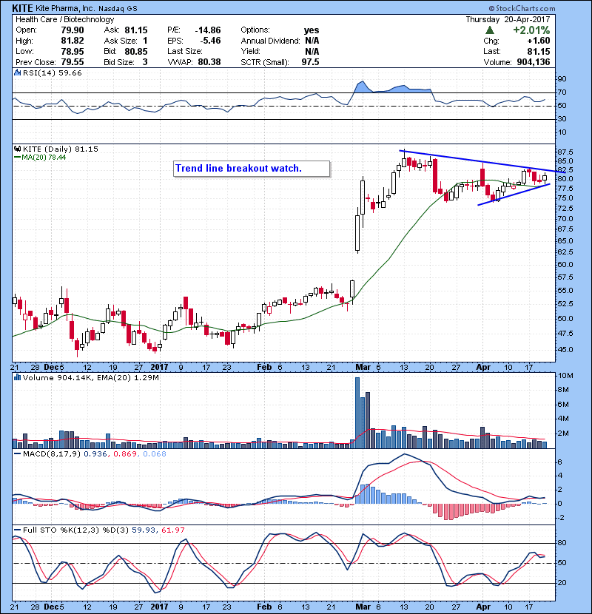Click the Yield N/A value
Screen dimensions: 592x614
[x=312, y=51]
